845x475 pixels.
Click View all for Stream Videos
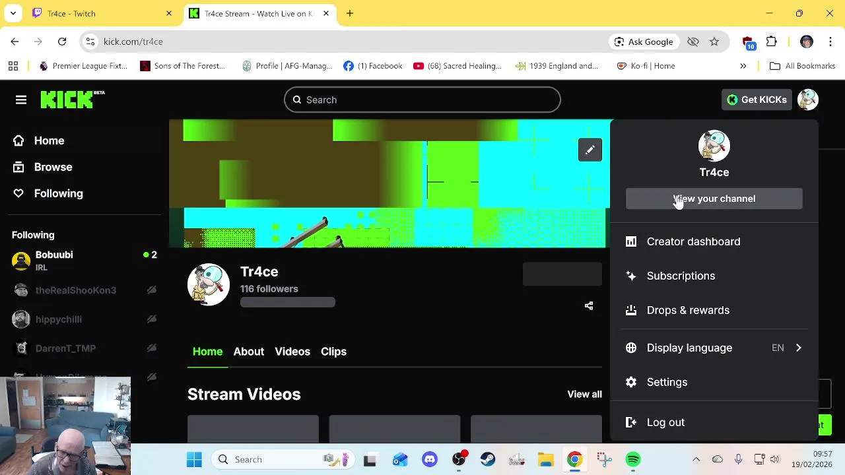[584, 394]
